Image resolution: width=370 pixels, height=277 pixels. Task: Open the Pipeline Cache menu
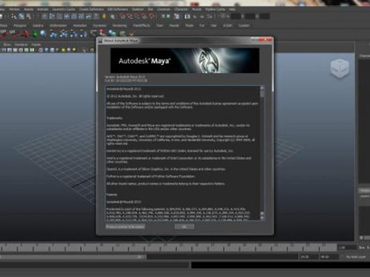(x=215, y=10)
